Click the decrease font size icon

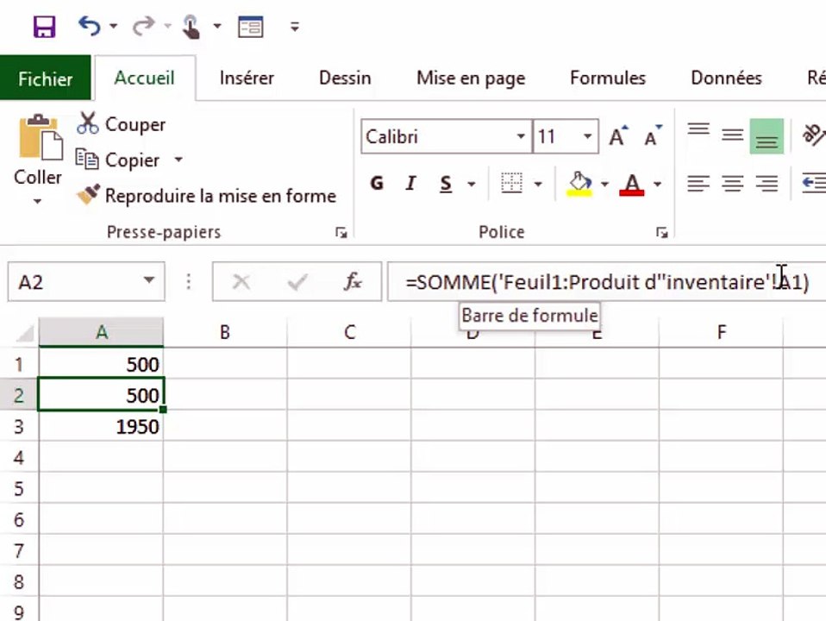tap(654, 136)
